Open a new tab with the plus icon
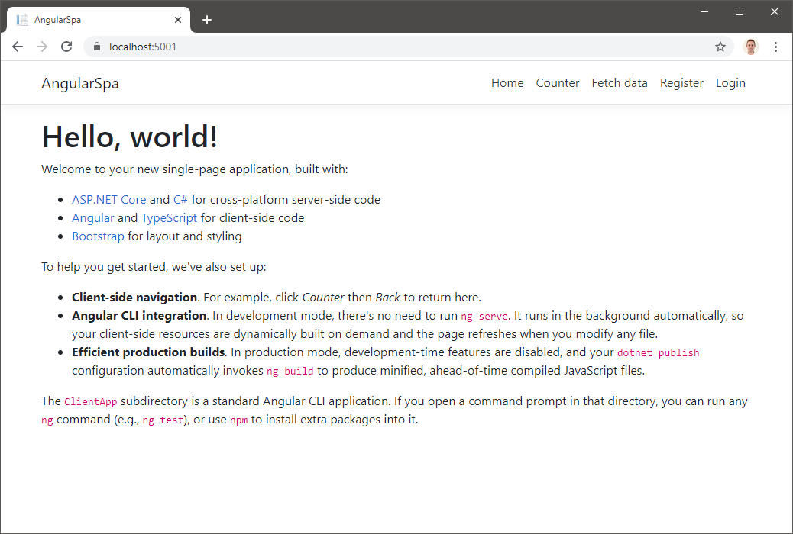 (x=206, y=20)
